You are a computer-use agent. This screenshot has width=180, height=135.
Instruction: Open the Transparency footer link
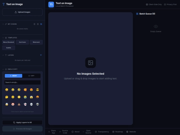[x=102, y=132]
